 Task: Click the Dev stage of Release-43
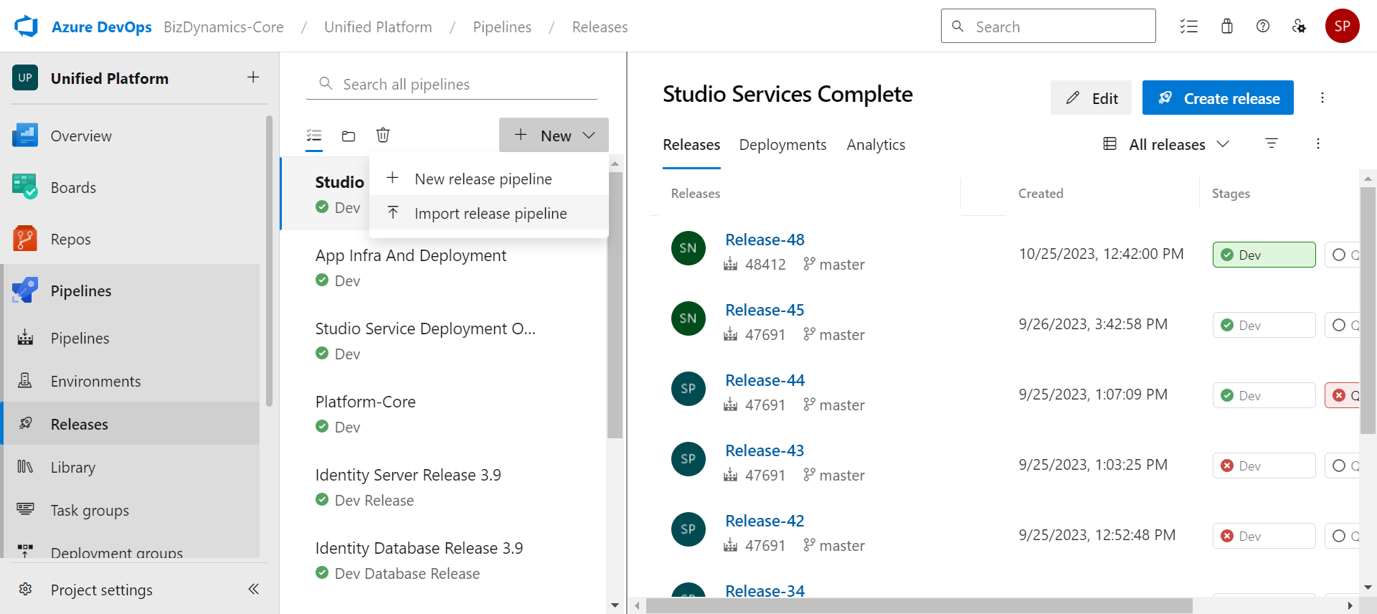click(x=1264, y=466)
